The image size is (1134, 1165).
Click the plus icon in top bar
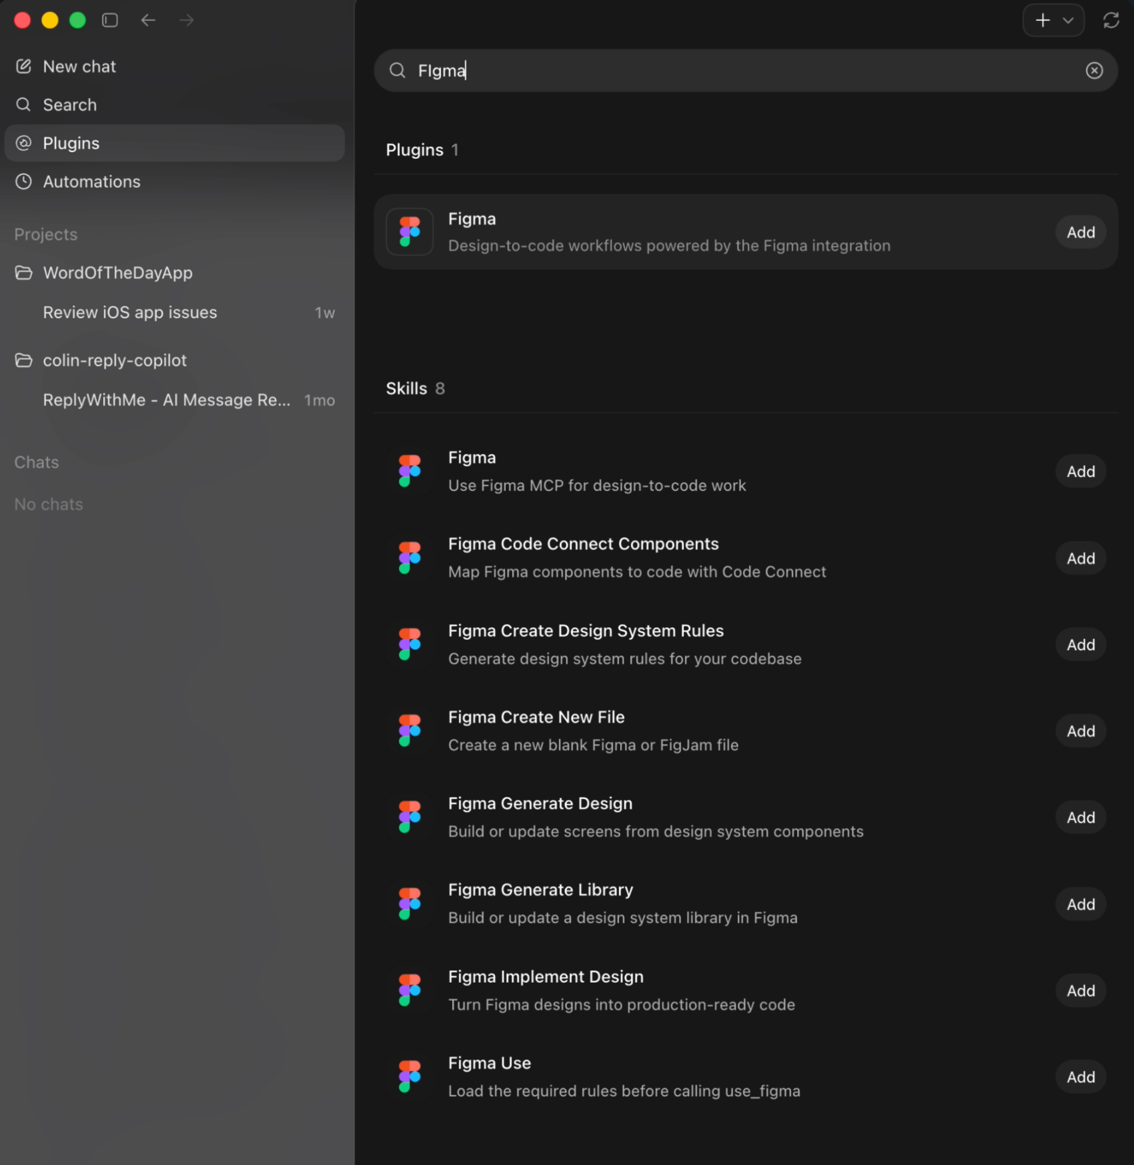[x=1043, y=21]
